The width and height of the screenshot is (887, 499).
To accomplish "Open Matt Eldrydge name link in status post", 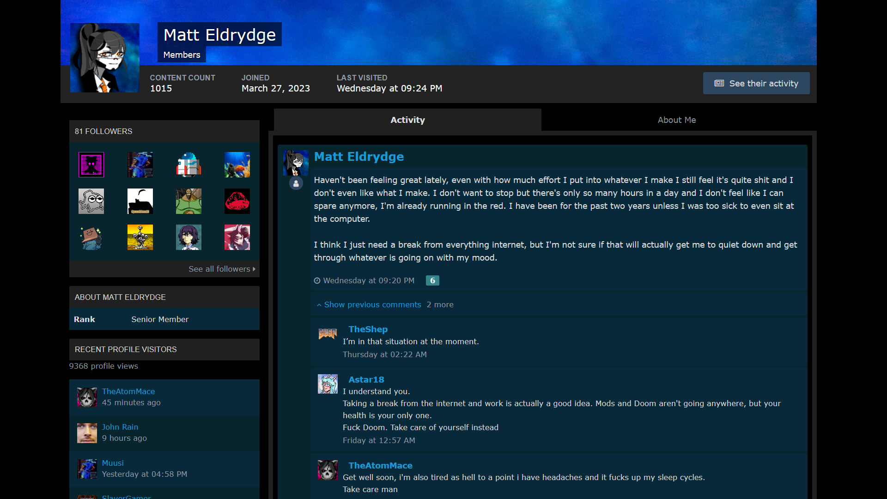I will [359, 157].
